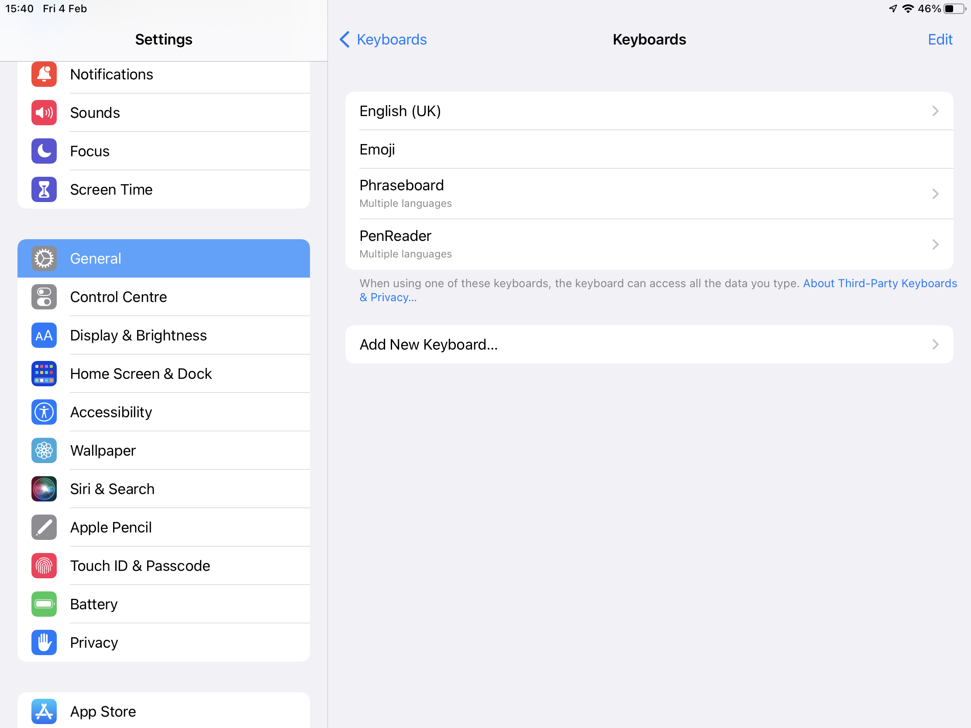Tap the Siri & Search orb icon

click(x=44, y=489)
